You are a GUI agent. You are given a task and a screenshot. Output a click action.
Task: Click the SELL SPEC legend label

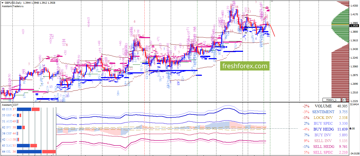point(323,152)
